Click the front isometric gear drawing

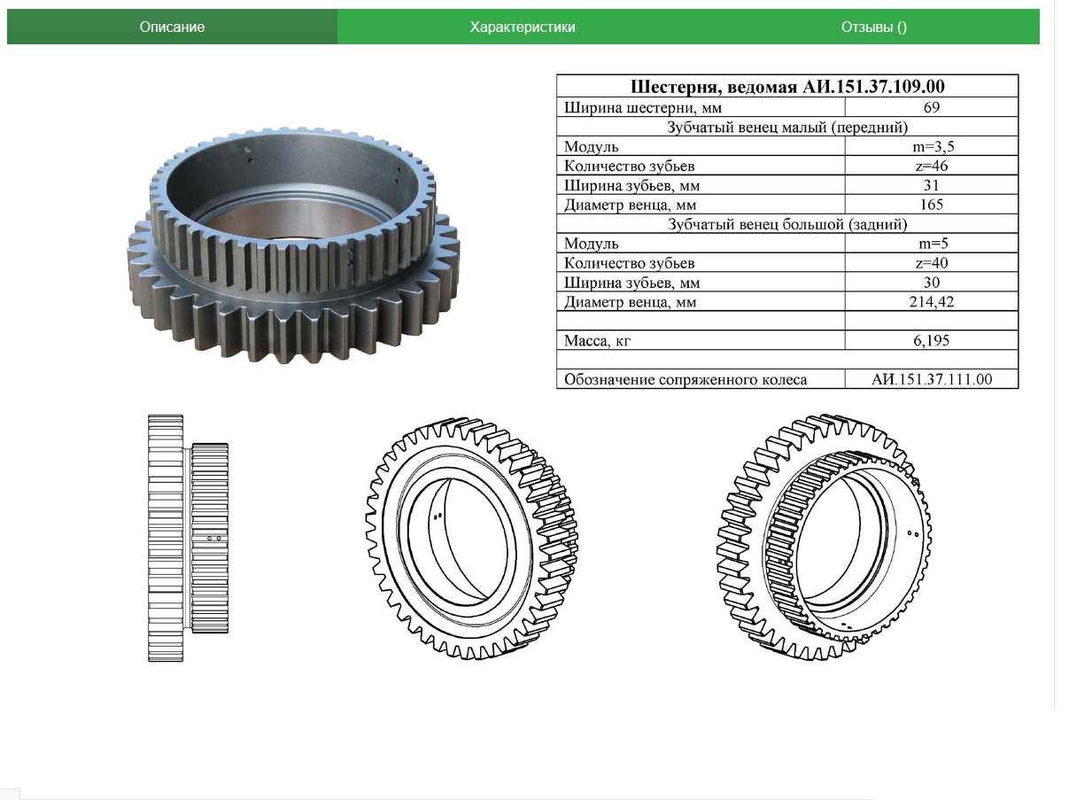[x=471, y=540]
